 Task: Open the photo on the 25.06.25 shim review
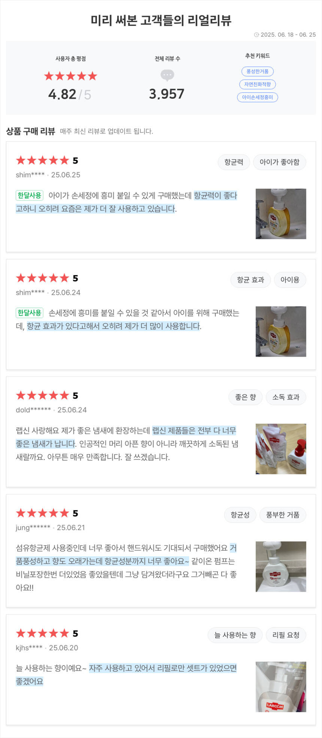[x=281, y=214]
